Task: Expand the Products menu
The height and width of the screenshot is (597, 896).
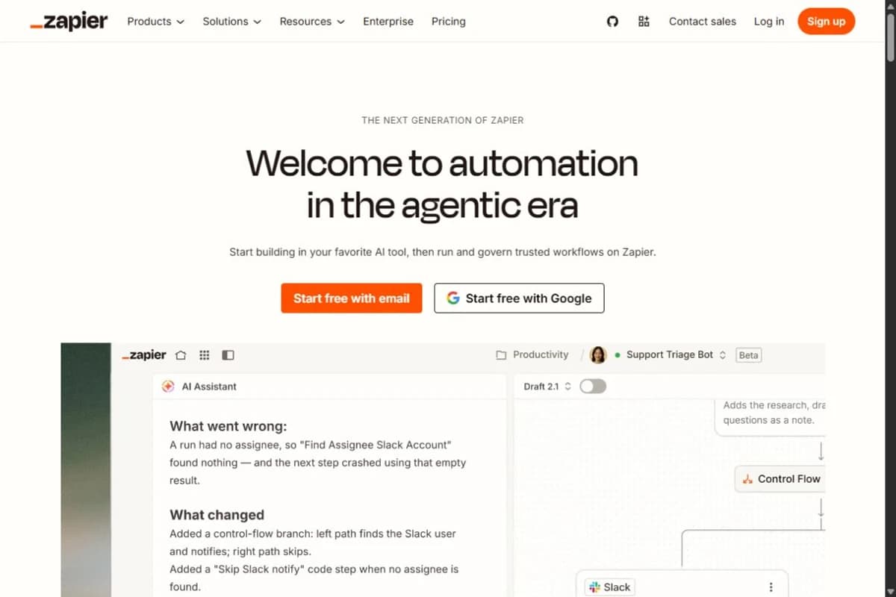Action: click(155, 22)
